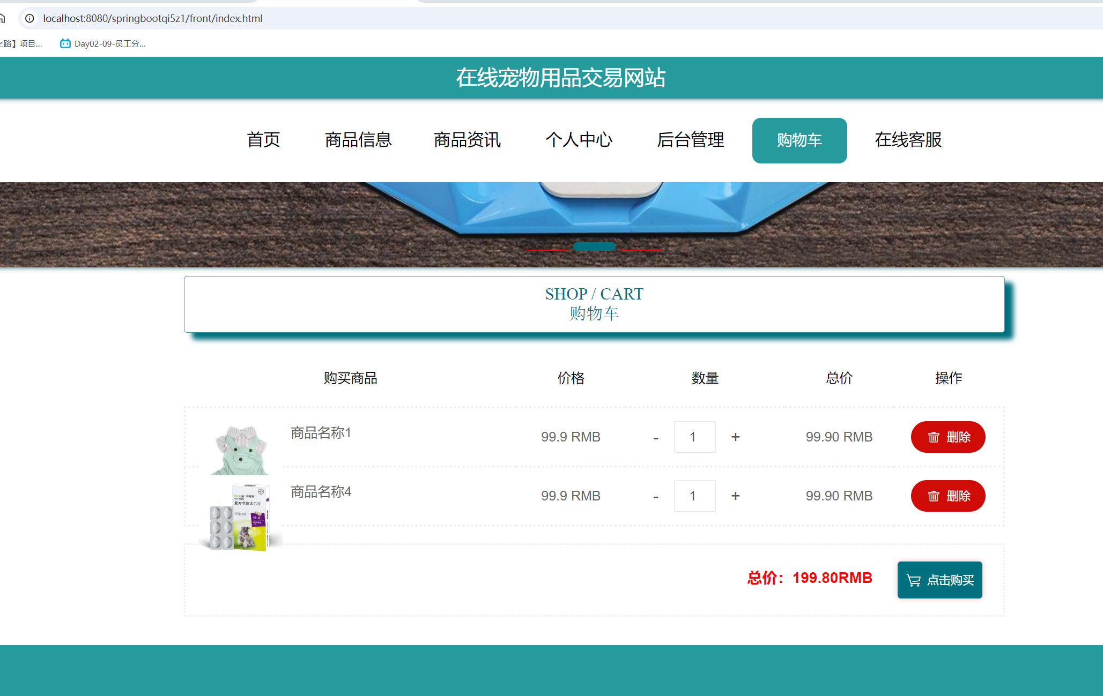Open 在线客服 chat page

pos(908,140)
